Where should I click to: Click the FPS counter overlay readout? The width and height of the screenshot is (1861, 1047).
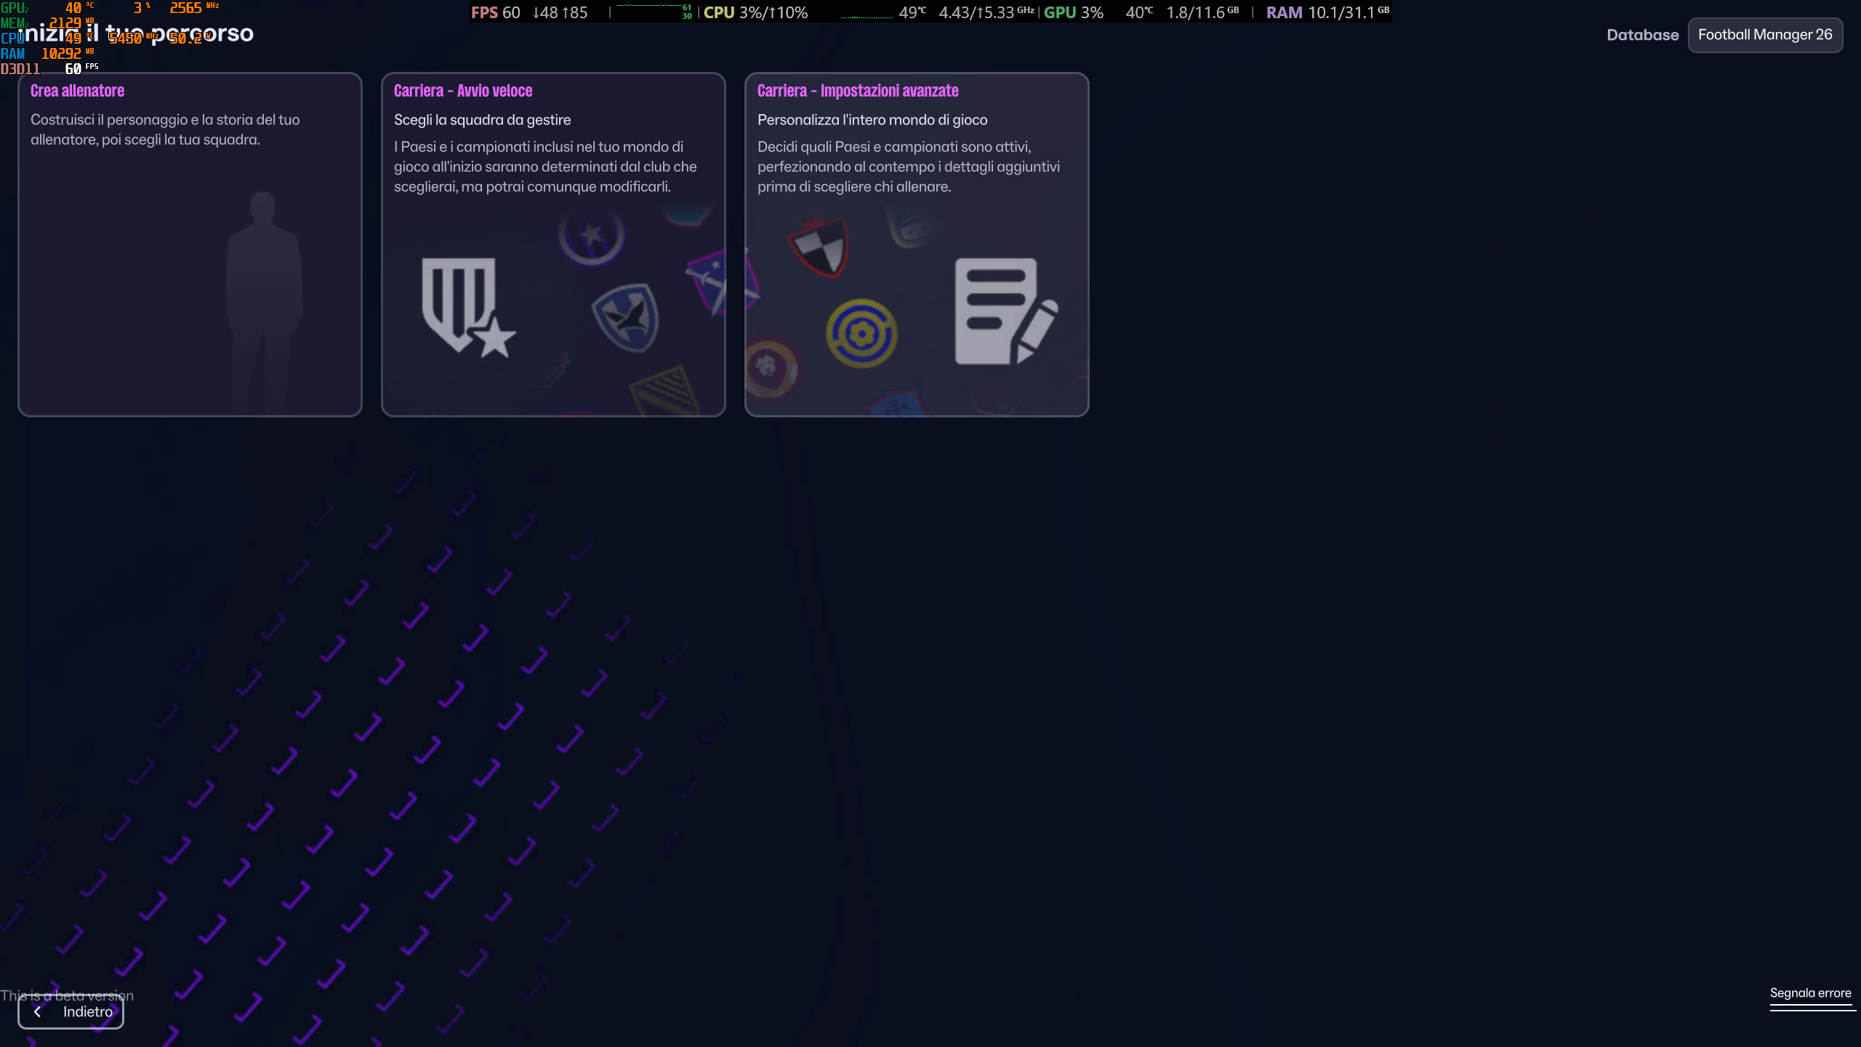coord(496,12)
